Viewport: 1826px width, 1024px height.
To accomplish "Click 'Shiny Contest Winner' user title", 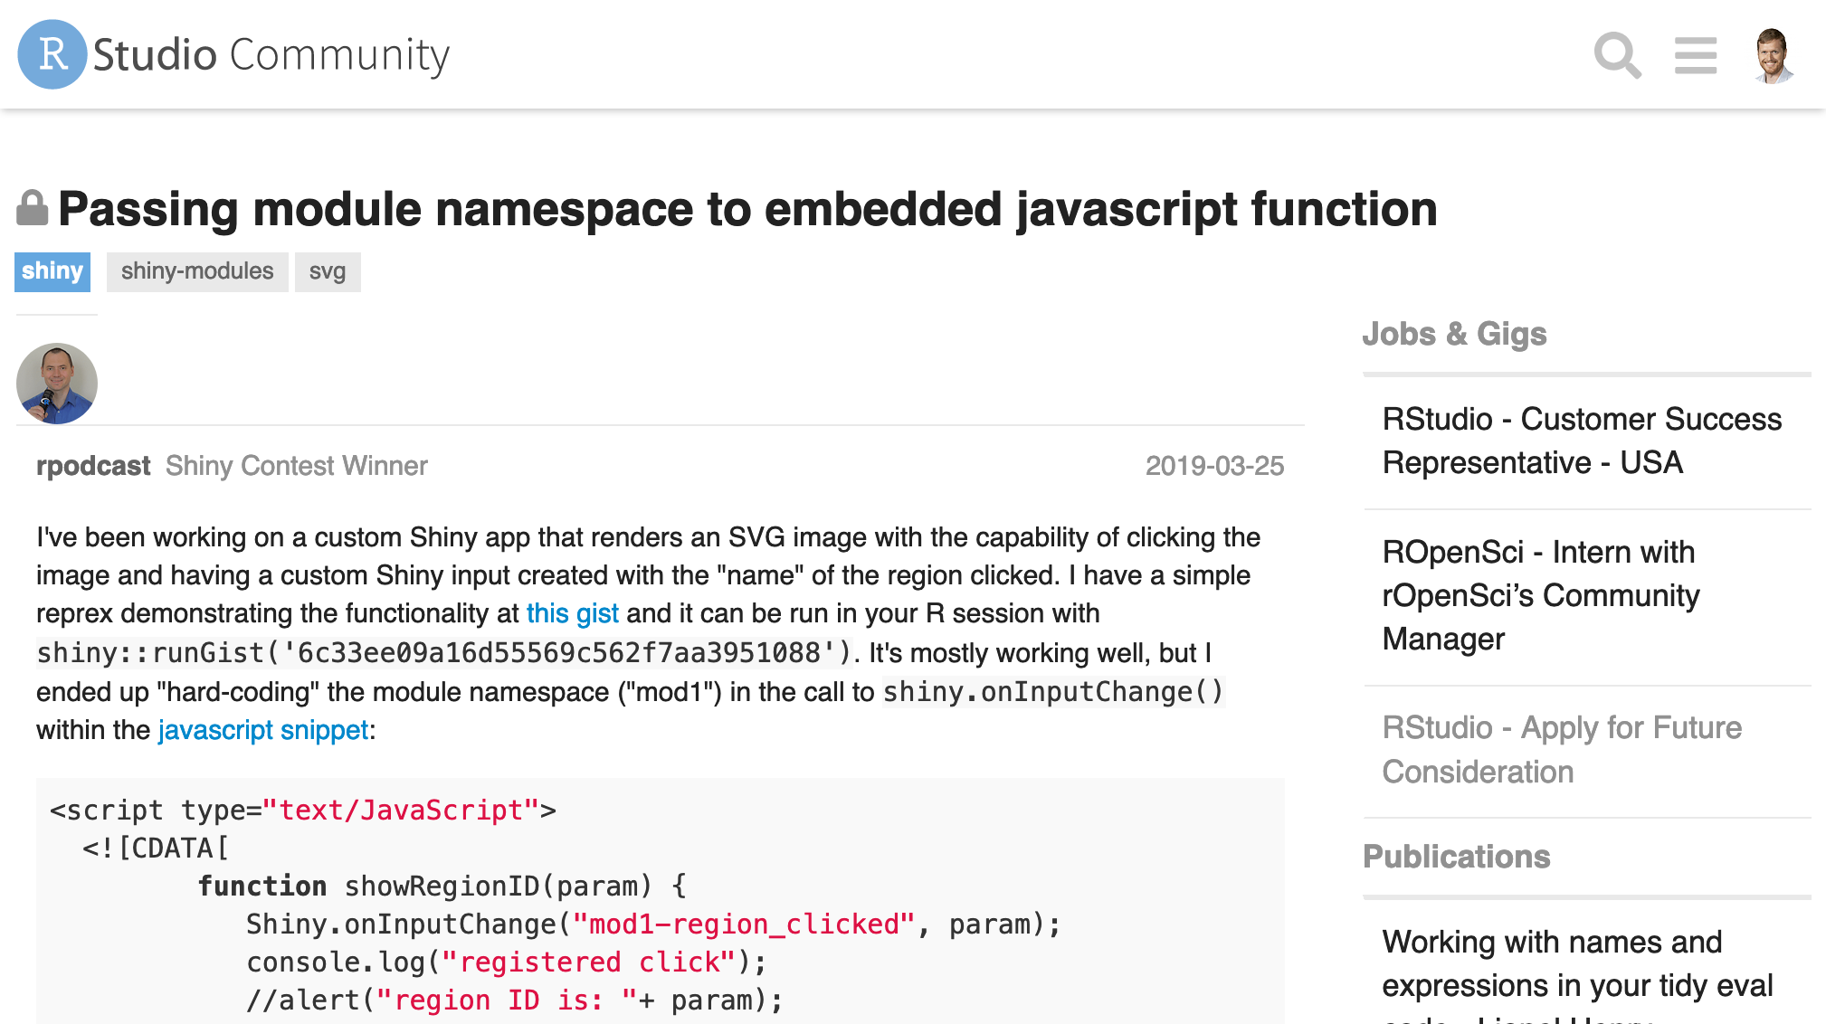I will [x=296, y=466].
